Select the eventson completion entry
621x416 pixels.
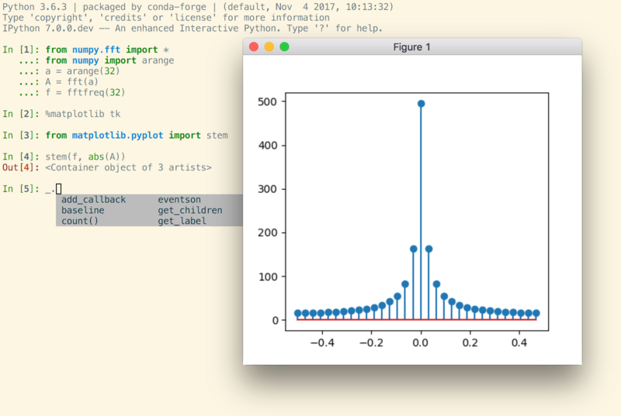click(179, 199)
